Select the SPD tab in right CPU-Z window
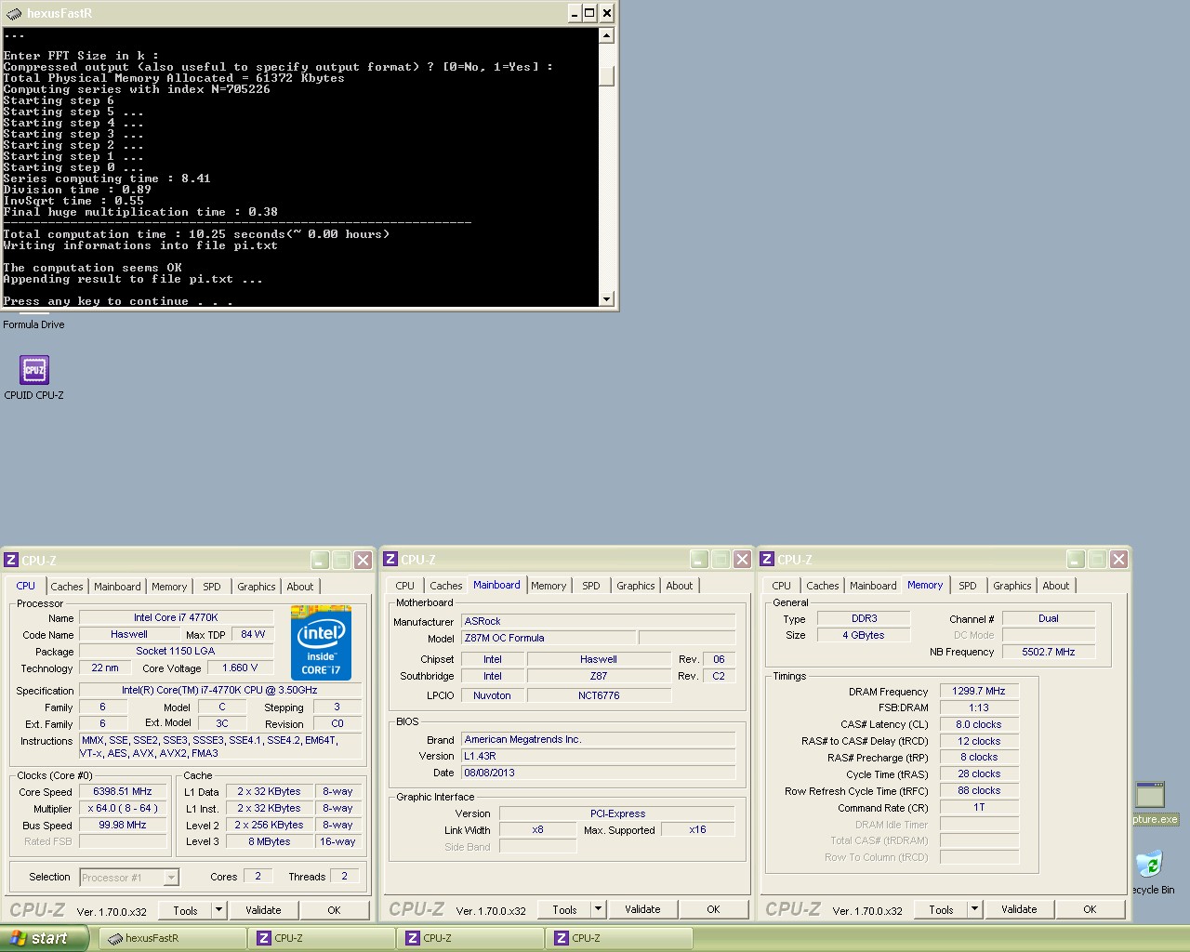 968,586
